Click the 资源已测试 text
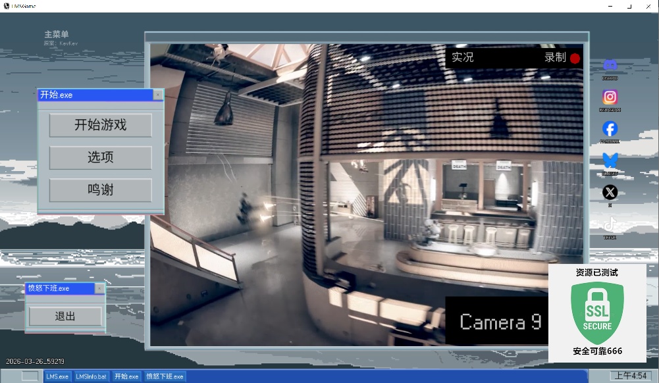Screen dimensions: 659x383 (x=597, y=272)
